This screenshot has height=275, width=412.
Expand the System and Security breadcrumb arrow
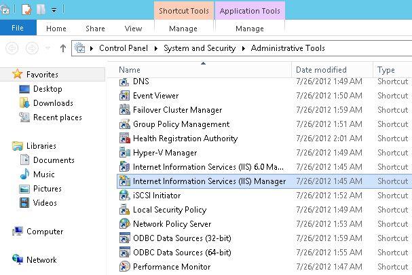pyautogui.click(x=243, y=48)
